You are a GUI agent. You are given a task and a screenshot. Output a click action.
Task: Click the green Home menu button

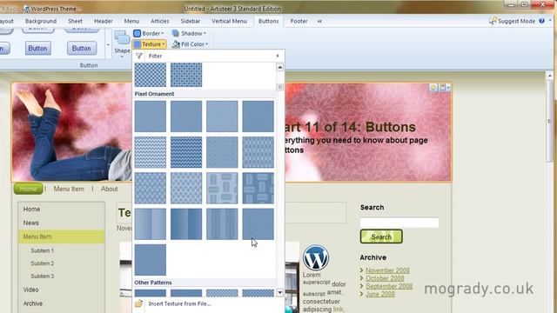pyautogui.click(x=28, y=189)
